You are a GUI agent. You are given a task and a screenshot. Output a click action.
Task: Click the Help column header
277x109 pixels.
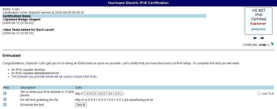[x=6, y=88]
